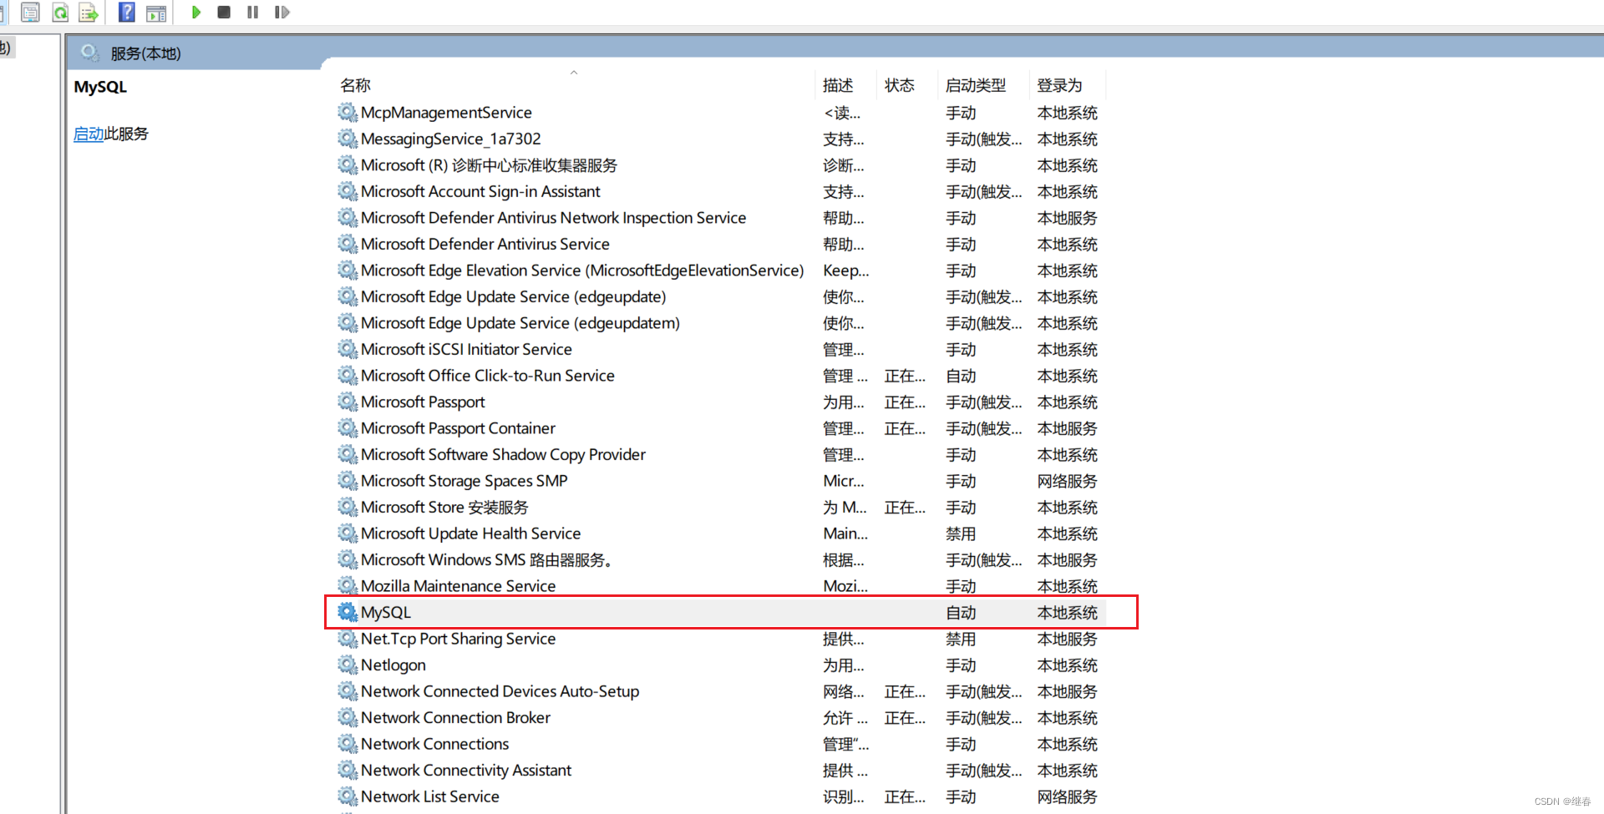Image resolution: width=1604 pixels, height=814 pixels.
Task: Sort by the 登录为 column header
Action: (1059, 85)
